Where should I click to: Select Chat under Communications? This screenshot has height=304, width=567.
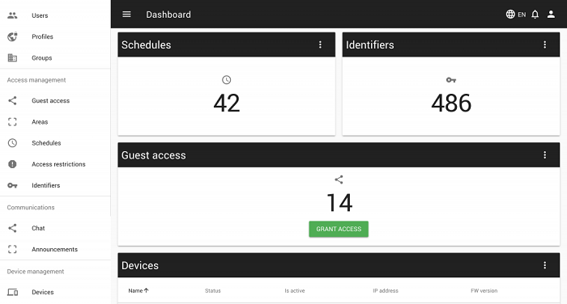(x=38, y=228)
